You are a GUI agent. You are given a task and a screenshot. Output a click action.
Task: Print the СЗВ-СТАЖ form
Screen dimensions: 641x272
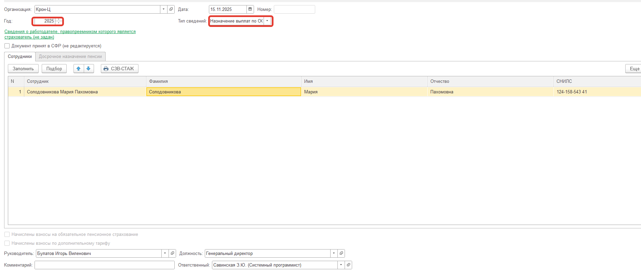coord(119,69)
